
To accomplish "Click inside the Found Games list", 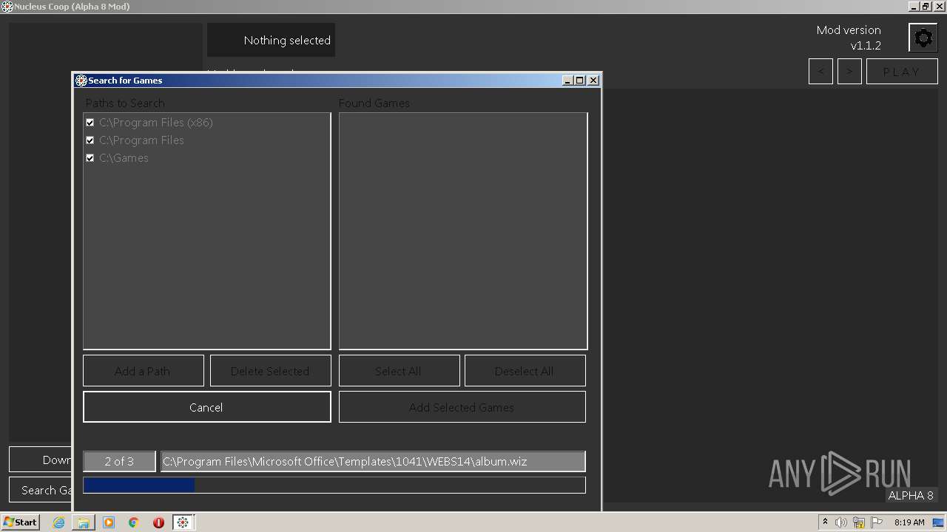I will (463, 231).
